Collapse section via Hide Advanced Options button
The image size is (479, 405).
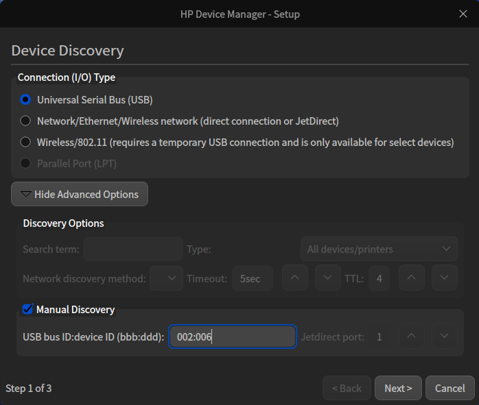(x=80, y=194)
